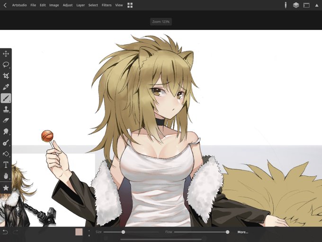Open the View menu
The height and width of the screenshot is (242, 322).
point(119,5)
